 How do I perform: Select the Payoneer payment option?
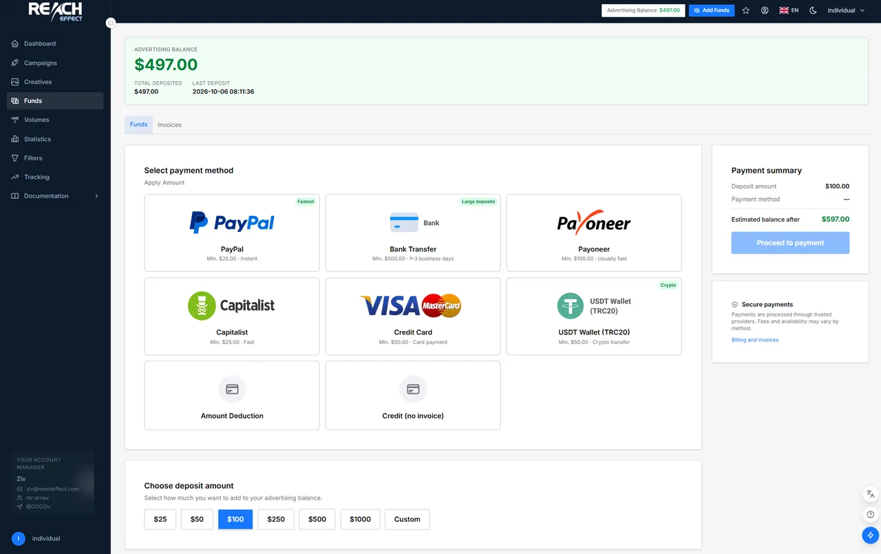click(x=594, y=233)
